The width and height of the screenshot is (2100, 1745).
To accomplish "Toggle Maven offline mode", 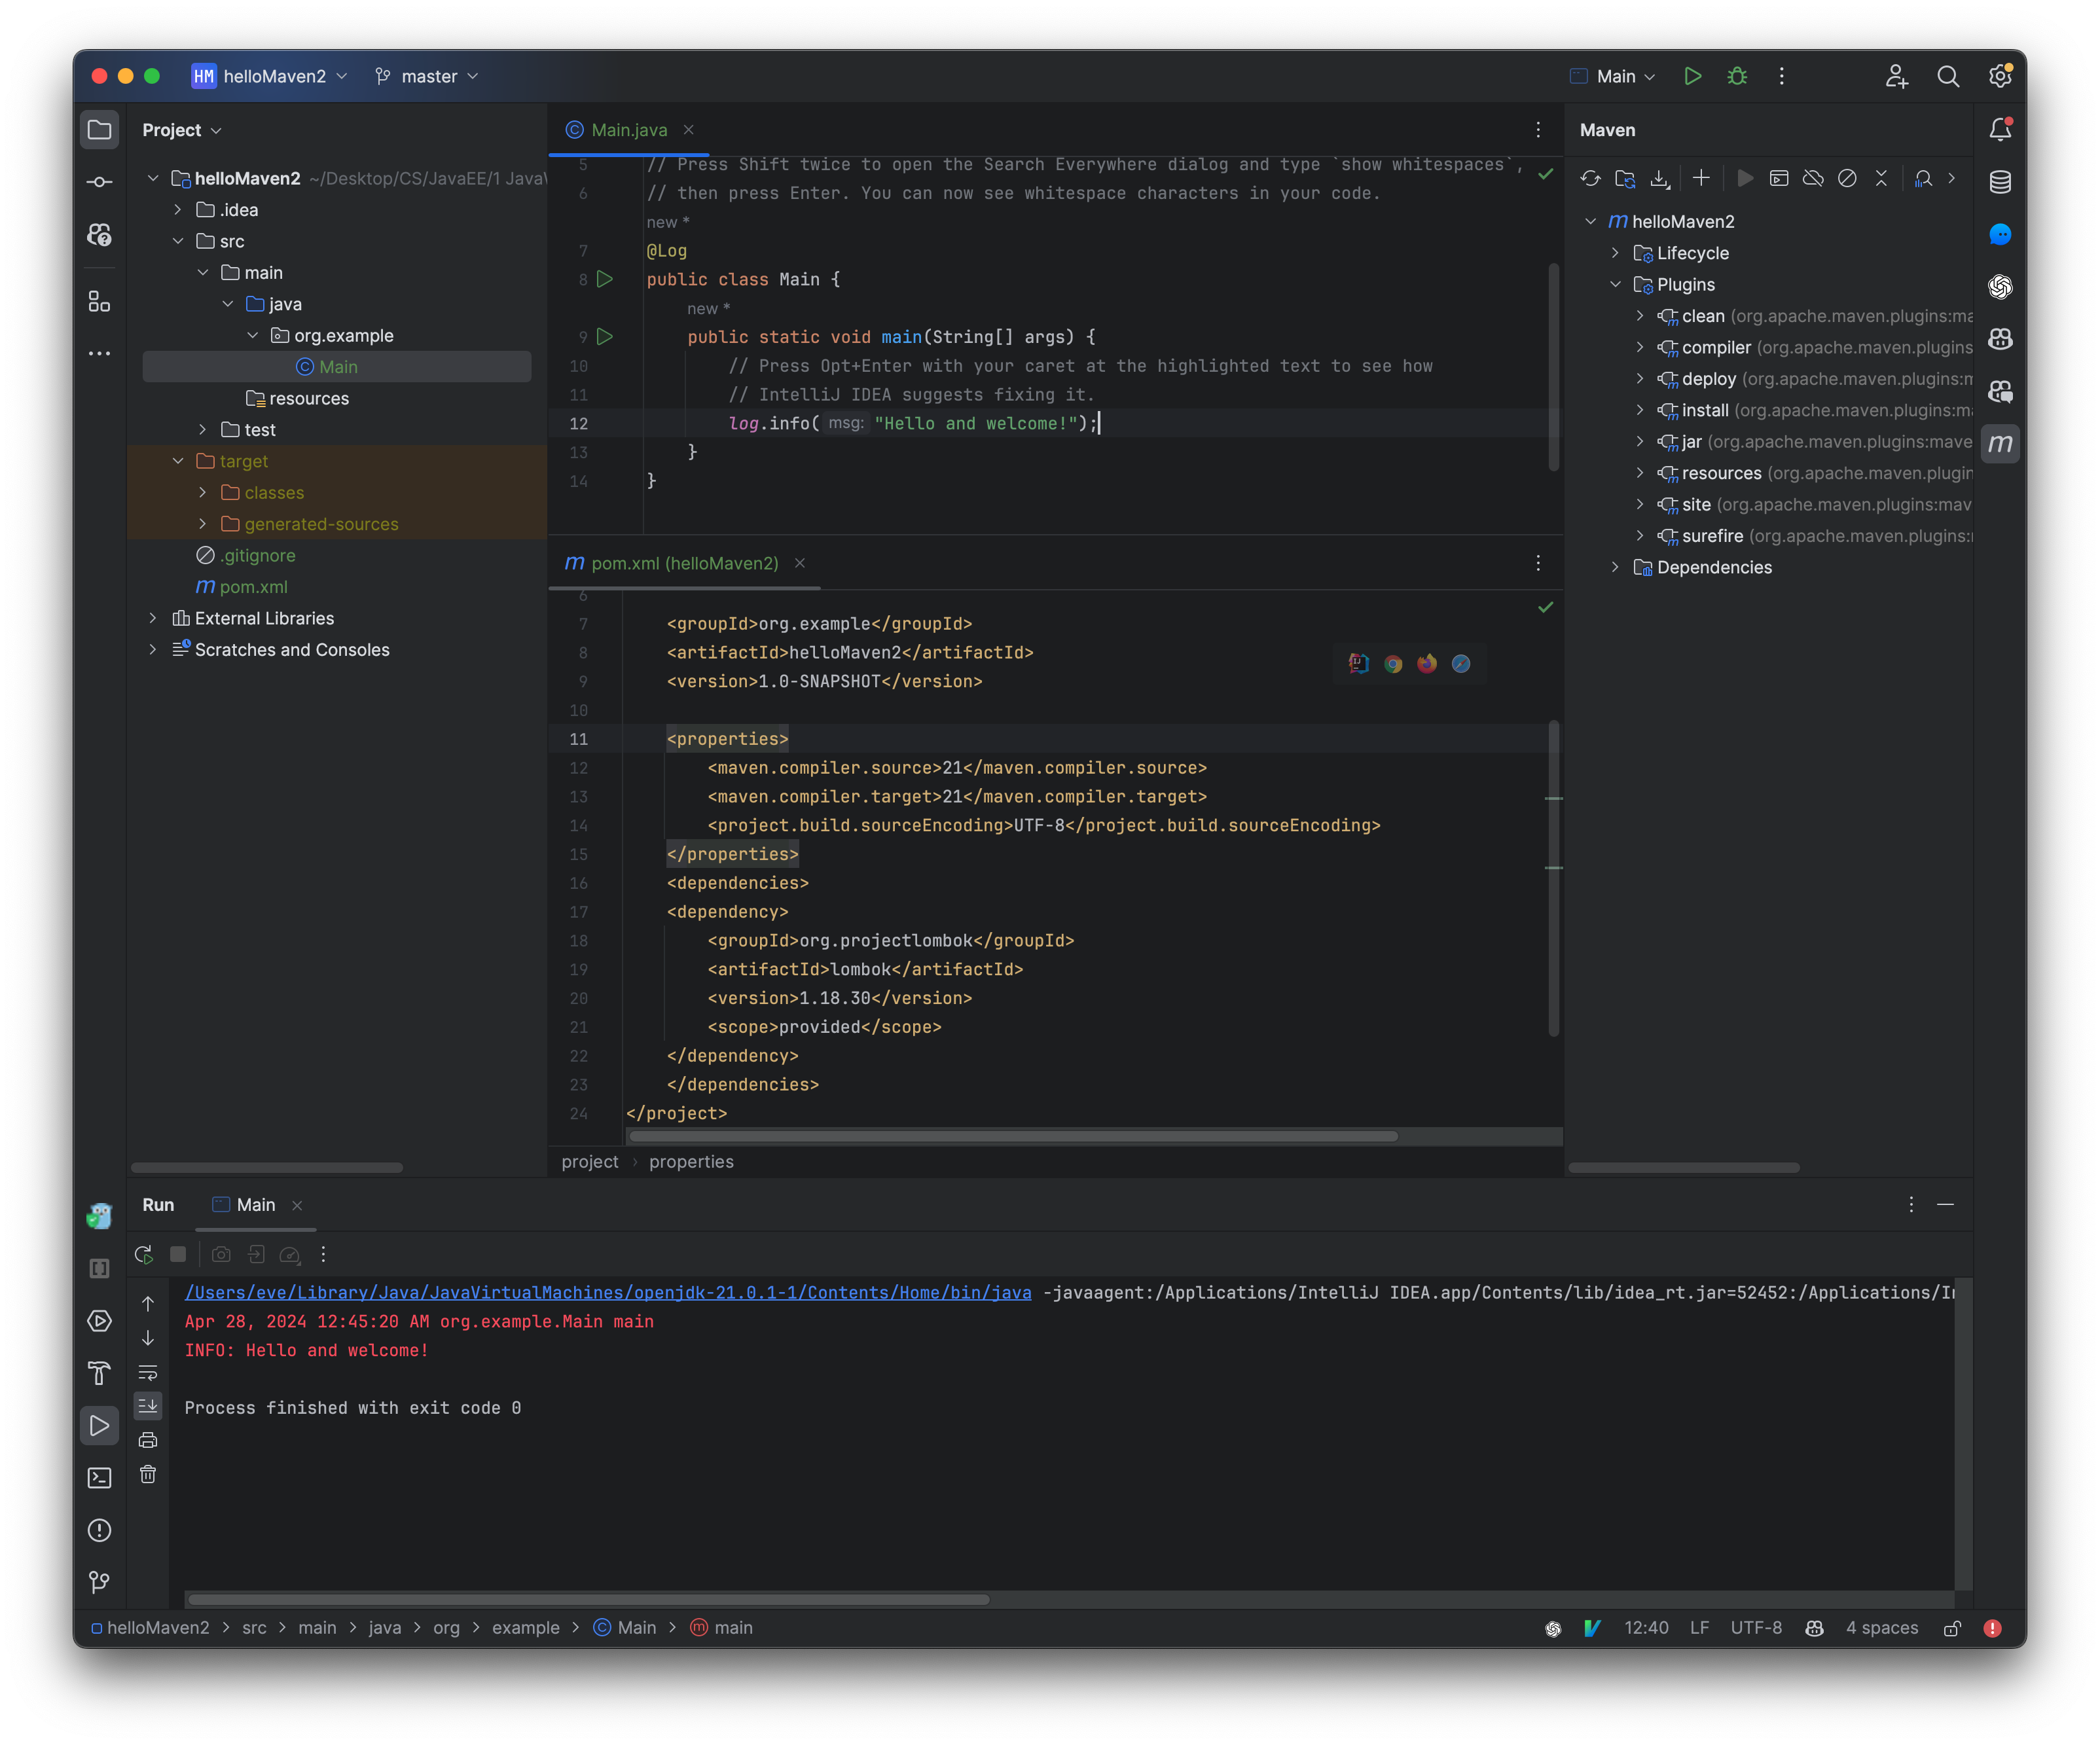I will pos(1813,178).
